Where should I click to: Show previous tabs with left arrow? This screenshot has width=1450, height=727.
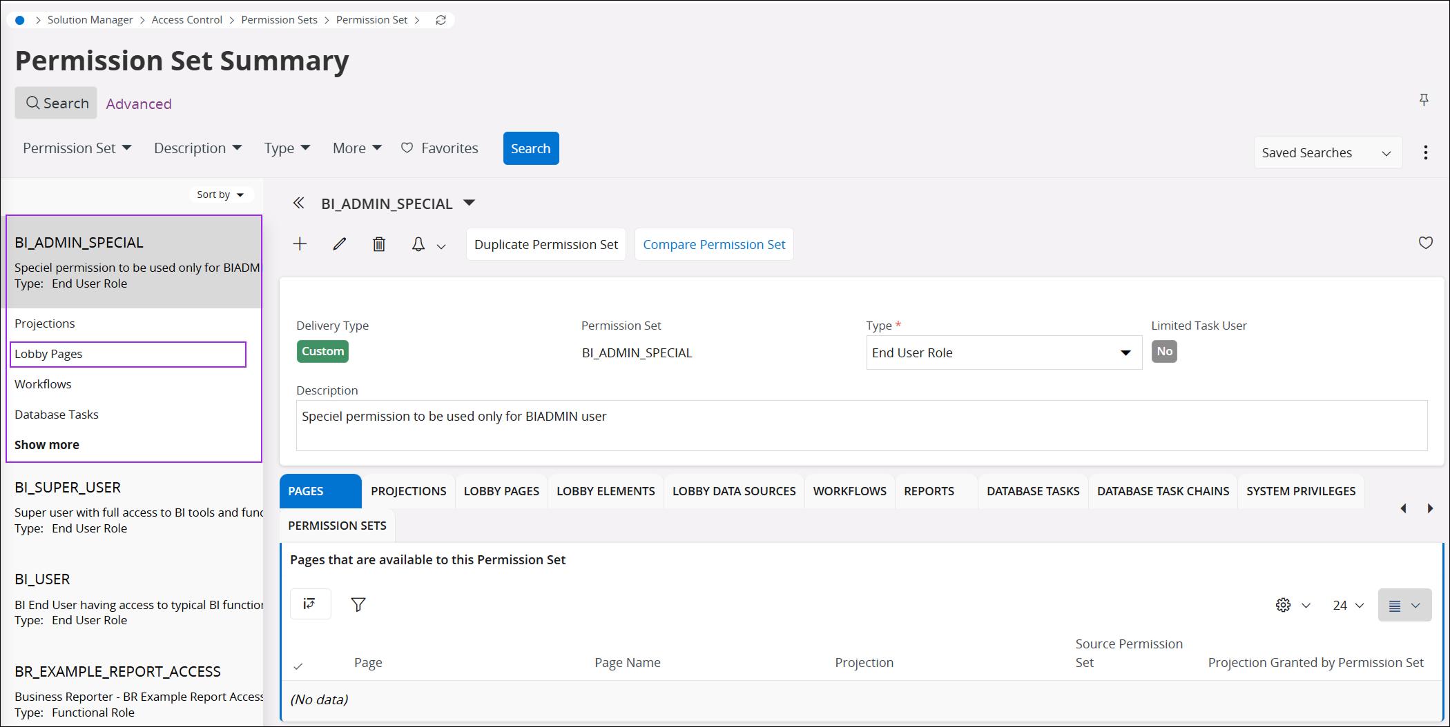point(1403,508)
